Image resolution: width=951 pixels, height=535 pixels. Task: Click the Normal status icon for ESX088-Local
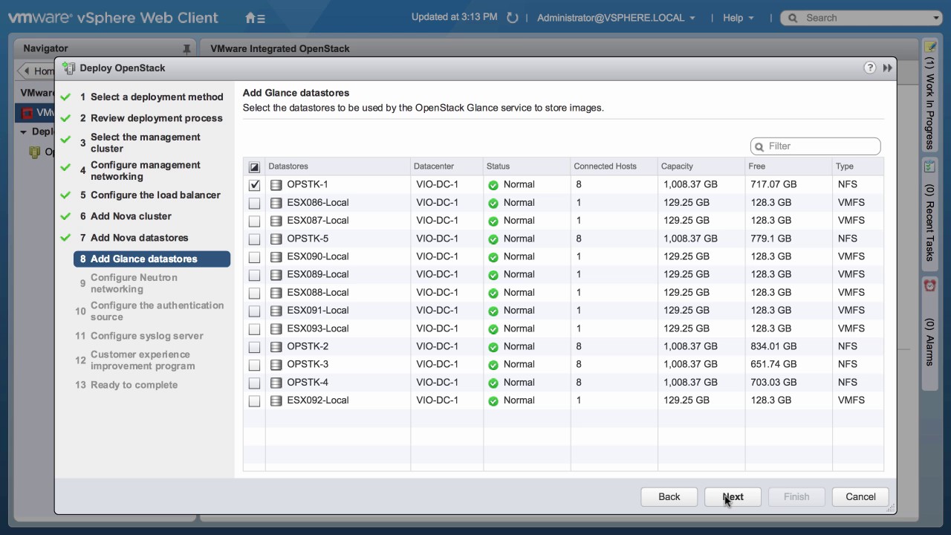click(493, 293)
